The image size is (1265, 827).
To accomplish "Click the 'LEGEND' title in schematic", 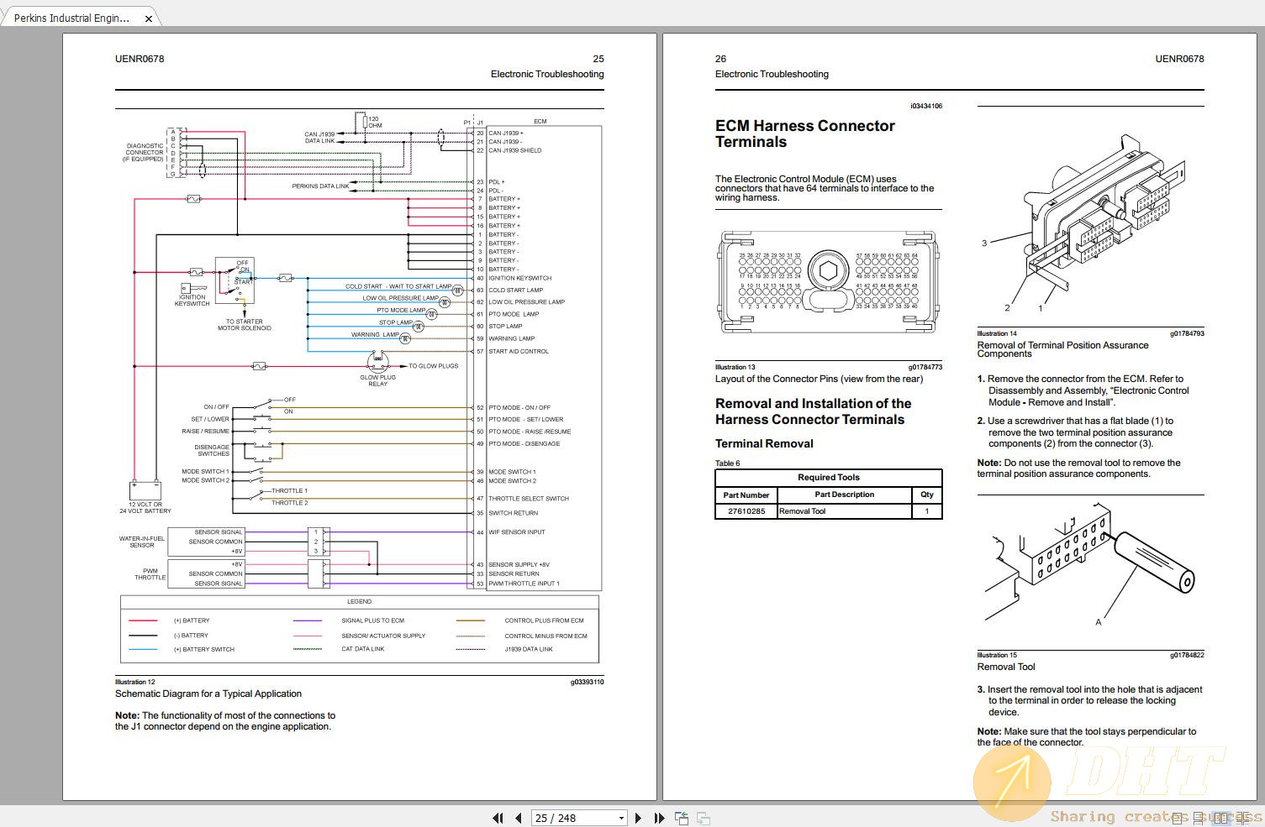I will pyautogui.click(x=359, y=601).
